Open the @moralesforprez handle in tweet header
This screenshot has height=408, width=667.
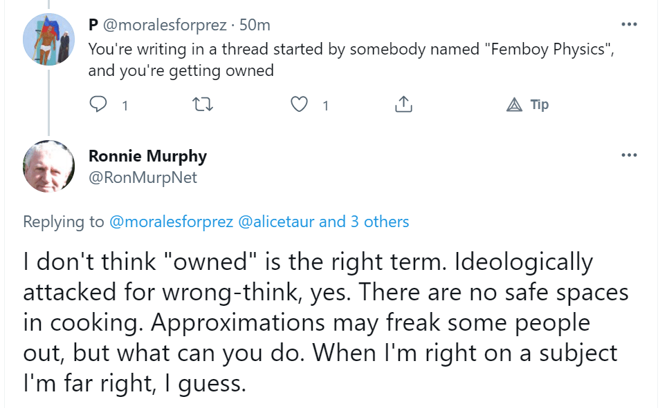click(x=165, y=26)
